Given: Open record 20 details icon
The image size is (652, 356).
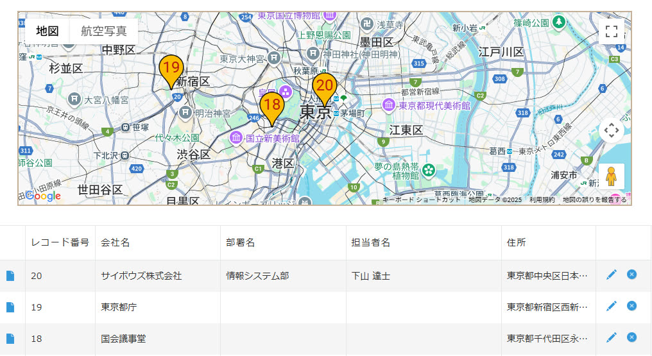Looking at the screenshot, I should pos(10,276).
